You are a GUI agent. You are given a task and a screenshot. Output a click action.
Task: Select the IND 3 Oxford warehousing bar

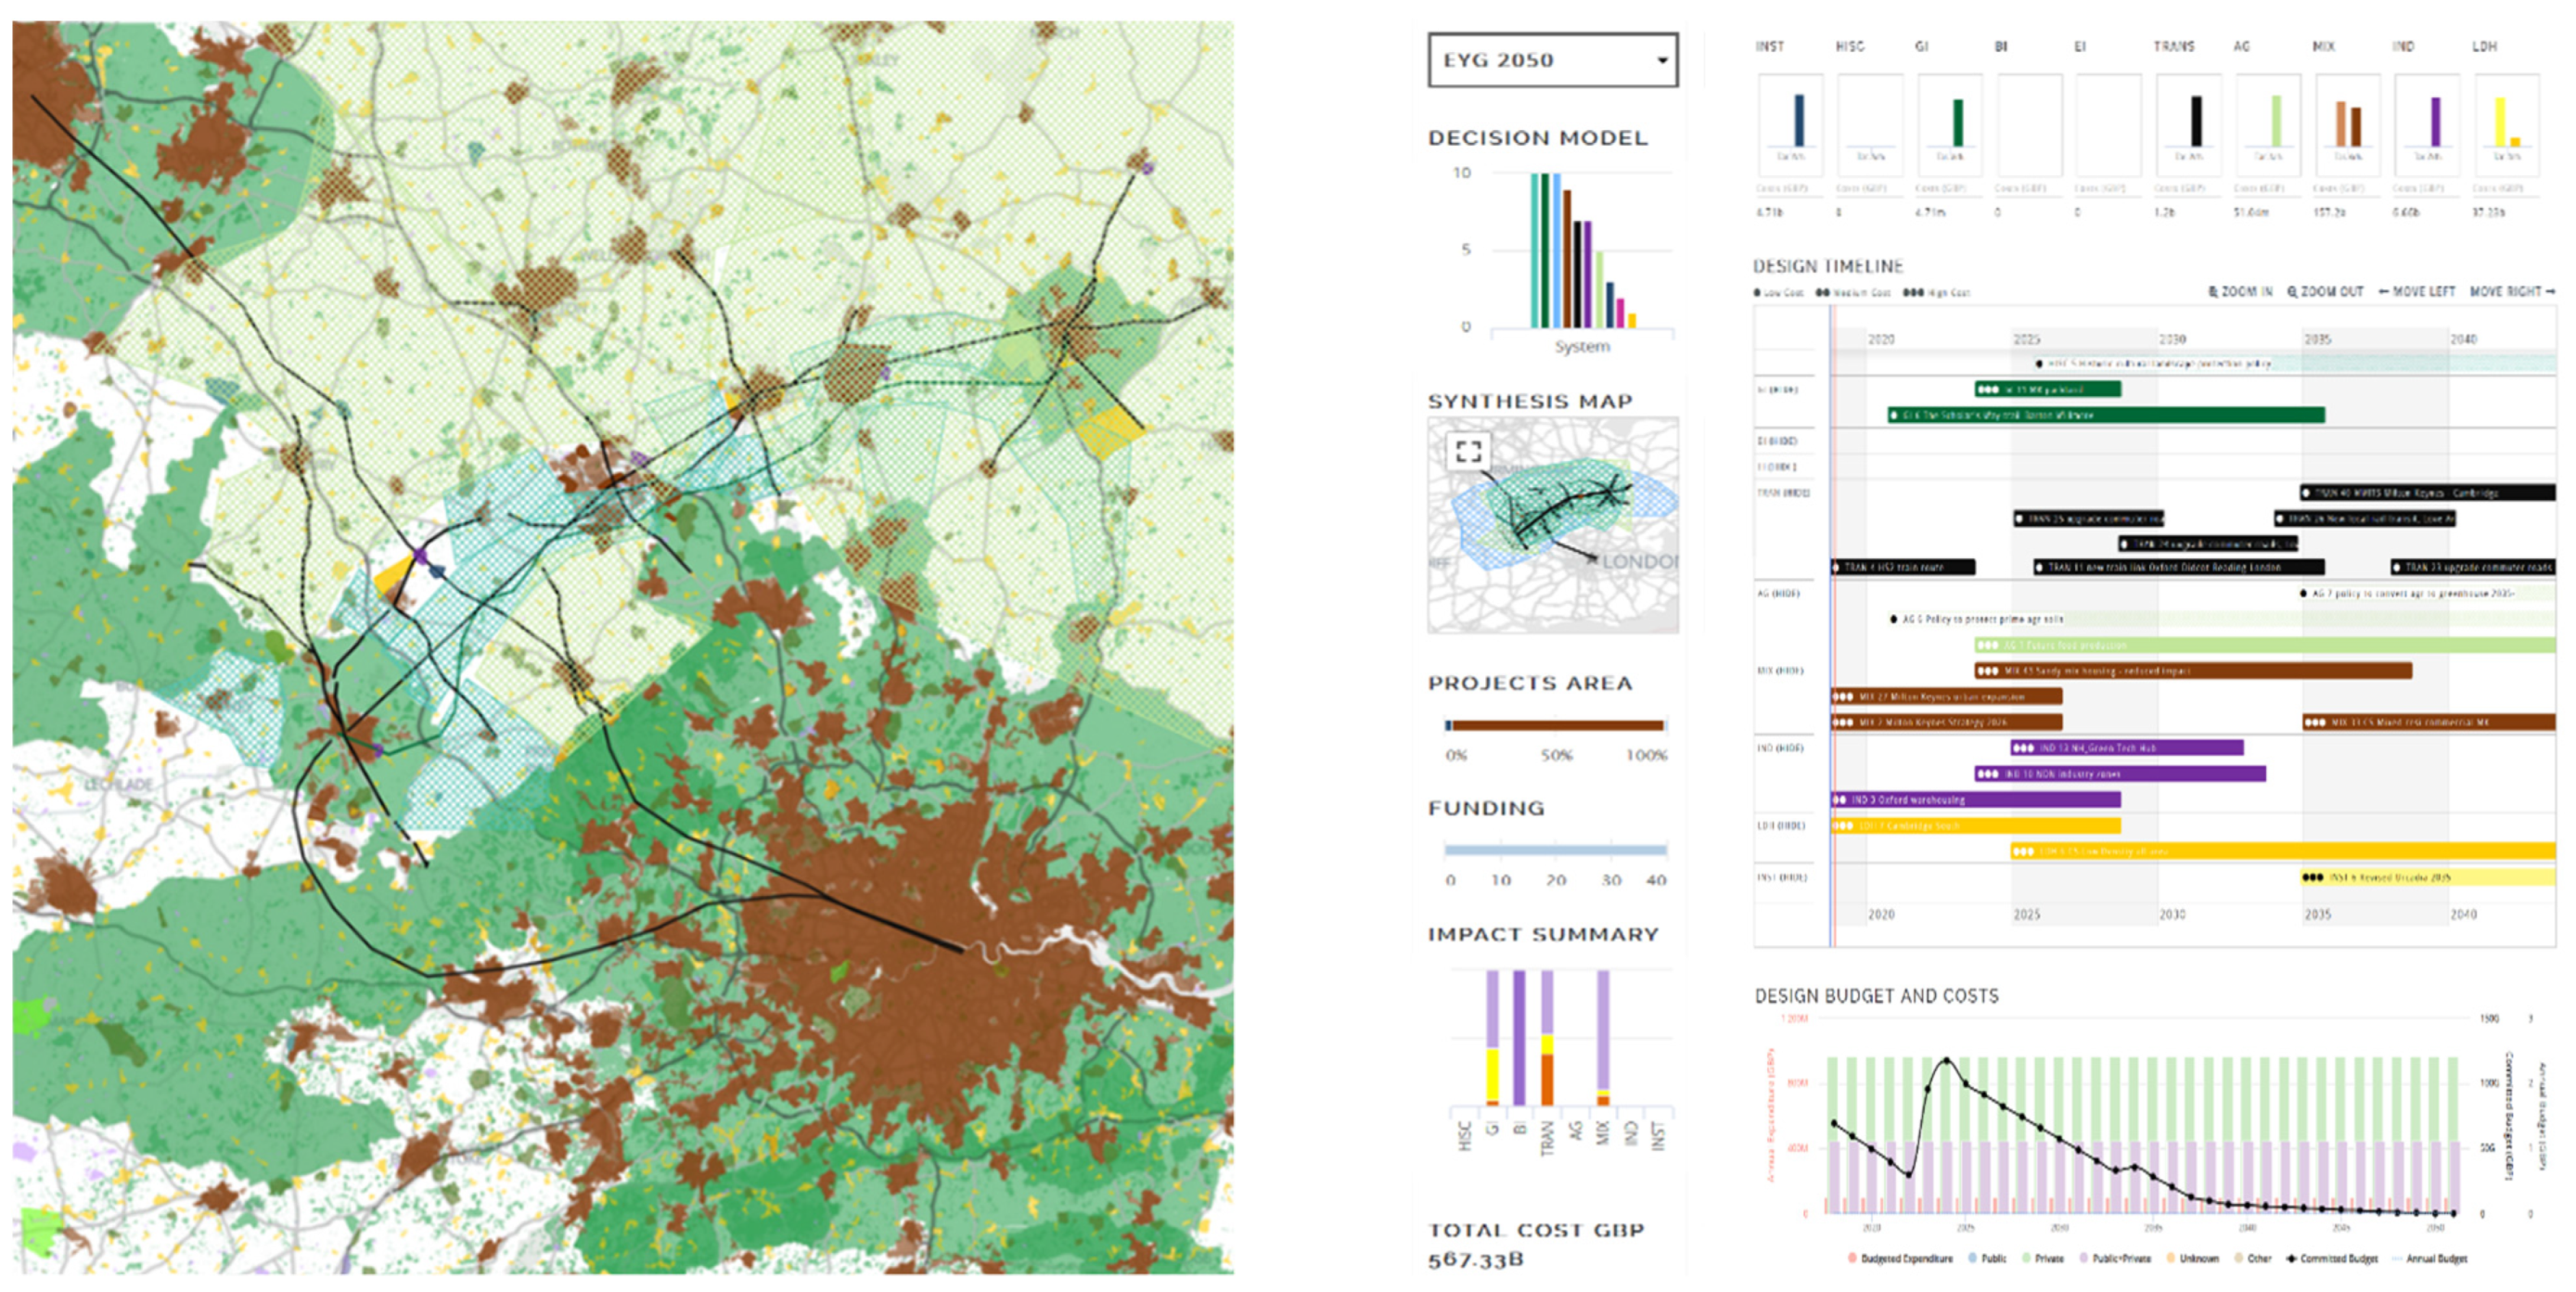(1975, 800)
